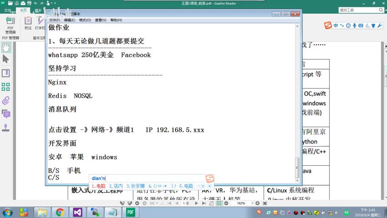Click Sogou microphone voice input
Viewport: 387px width, 218px height.
point(354,25)
